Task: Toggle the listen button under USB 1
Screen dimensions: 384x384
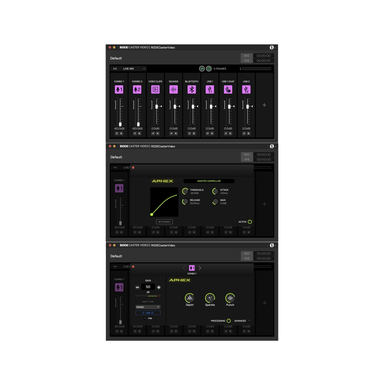Action: [x=207, y=133]
